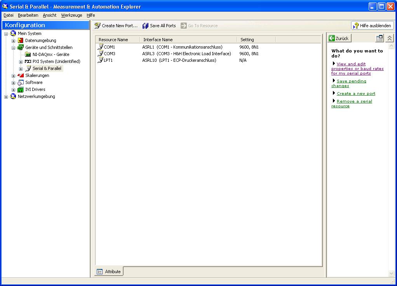
Task: Click the Save All Ports disk icon
Action: [x=146, y=26]
